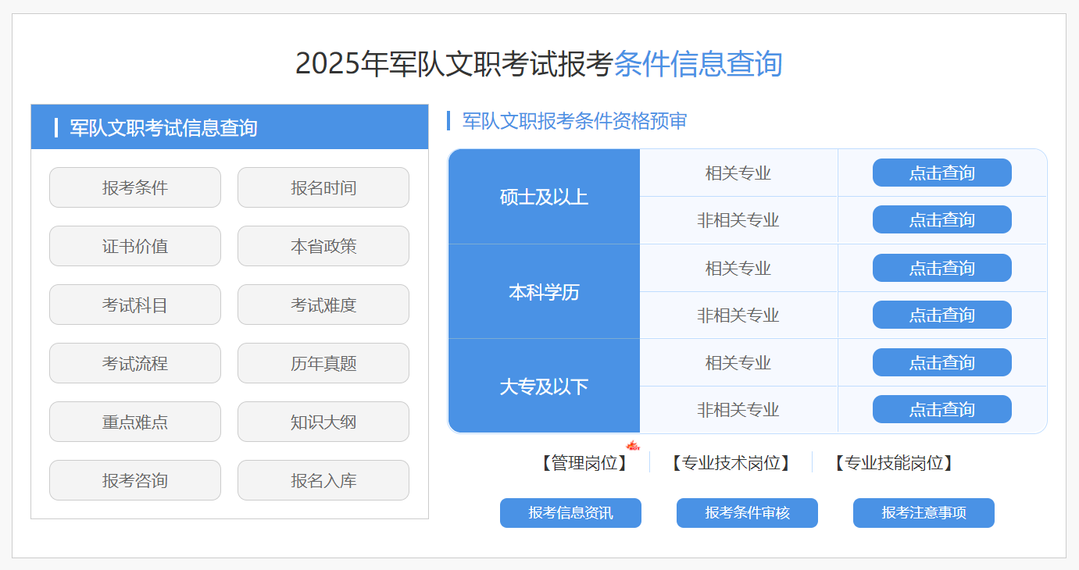Image resolution: width=1079 pixels, height=570 pixels.
Task: Switch to 【专业技术岗位】 tab
Action: (731, 463)
